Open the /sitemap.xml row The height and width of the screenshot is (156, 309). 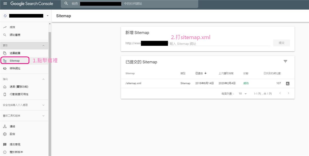[x=133, y=83]
